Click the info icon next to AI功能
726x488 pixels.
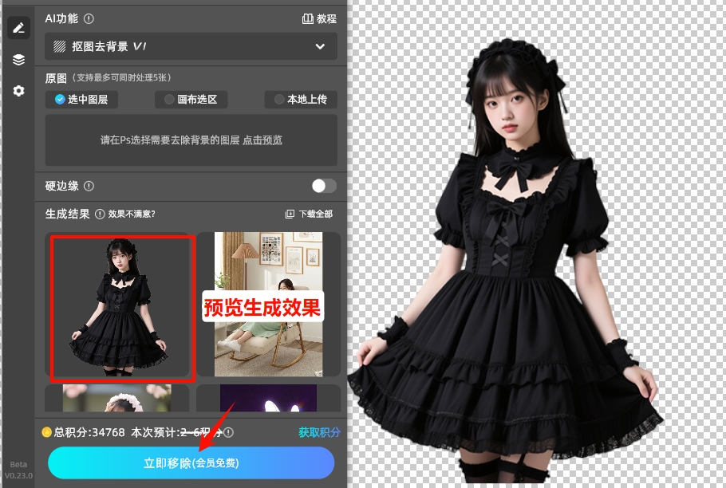pos(88,18)
